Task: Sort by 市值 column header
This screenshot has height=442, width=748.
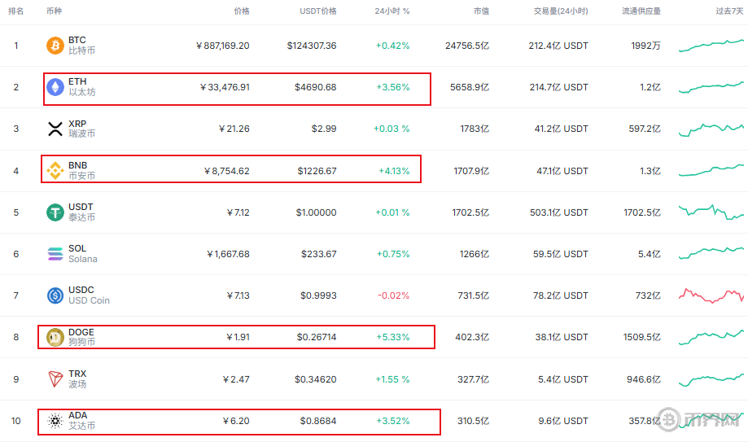Action: pos(481,11)
